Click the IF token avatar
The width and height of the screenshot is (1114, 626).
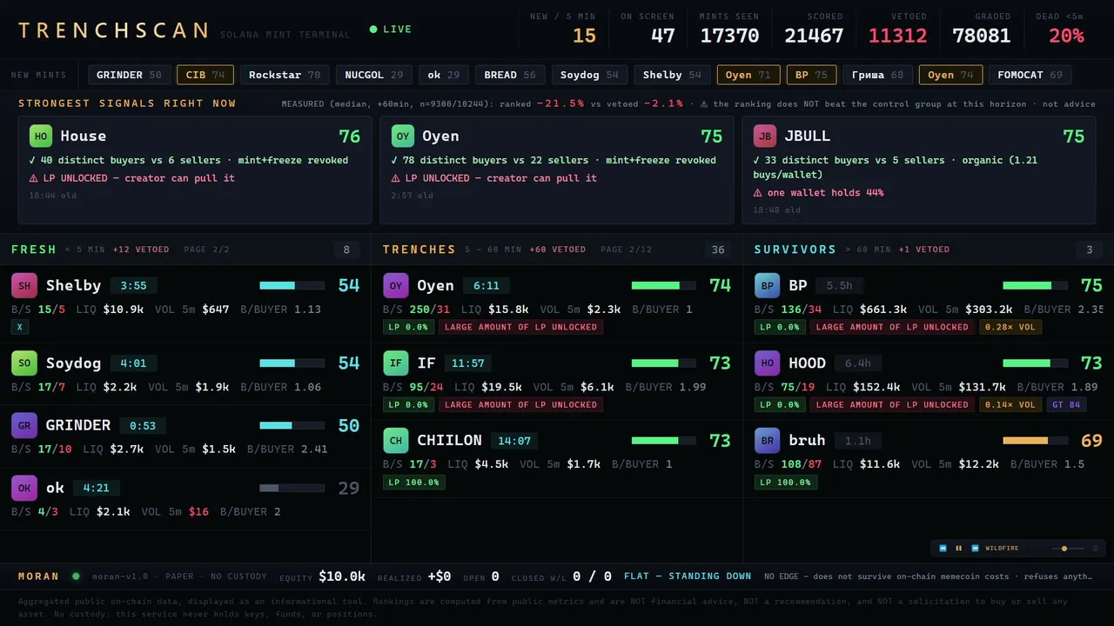tap(396, 363)
